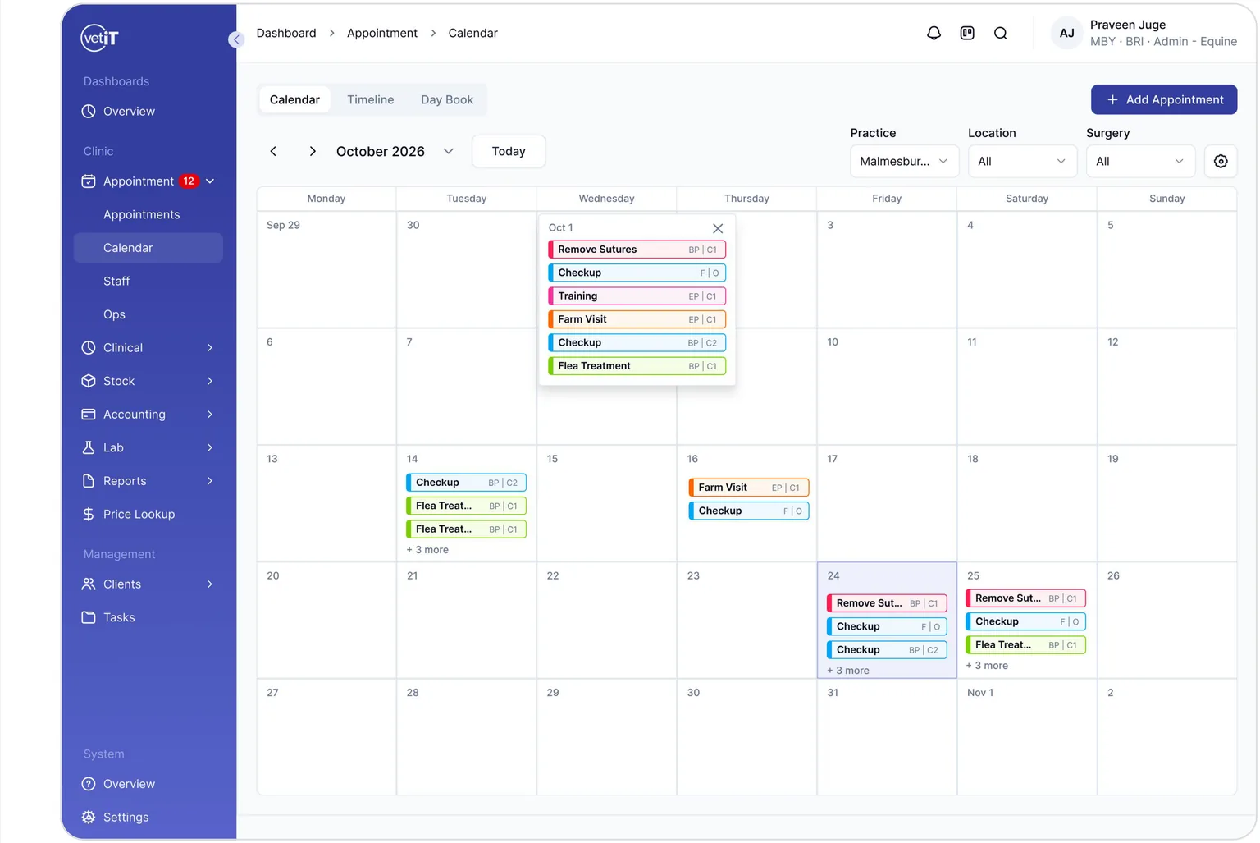Expand the Clinical menu
Image resolution: width=1260 pixels, height=843 pixels.
tap(148, 348)
